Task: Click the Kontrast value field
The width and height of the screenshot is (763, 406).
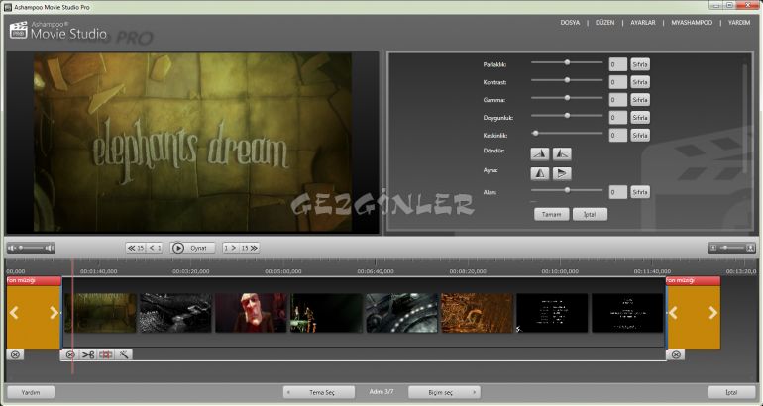Action: pos(618,82)
